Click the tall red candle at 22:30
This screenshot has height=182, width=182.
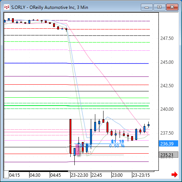pos(70,136)
